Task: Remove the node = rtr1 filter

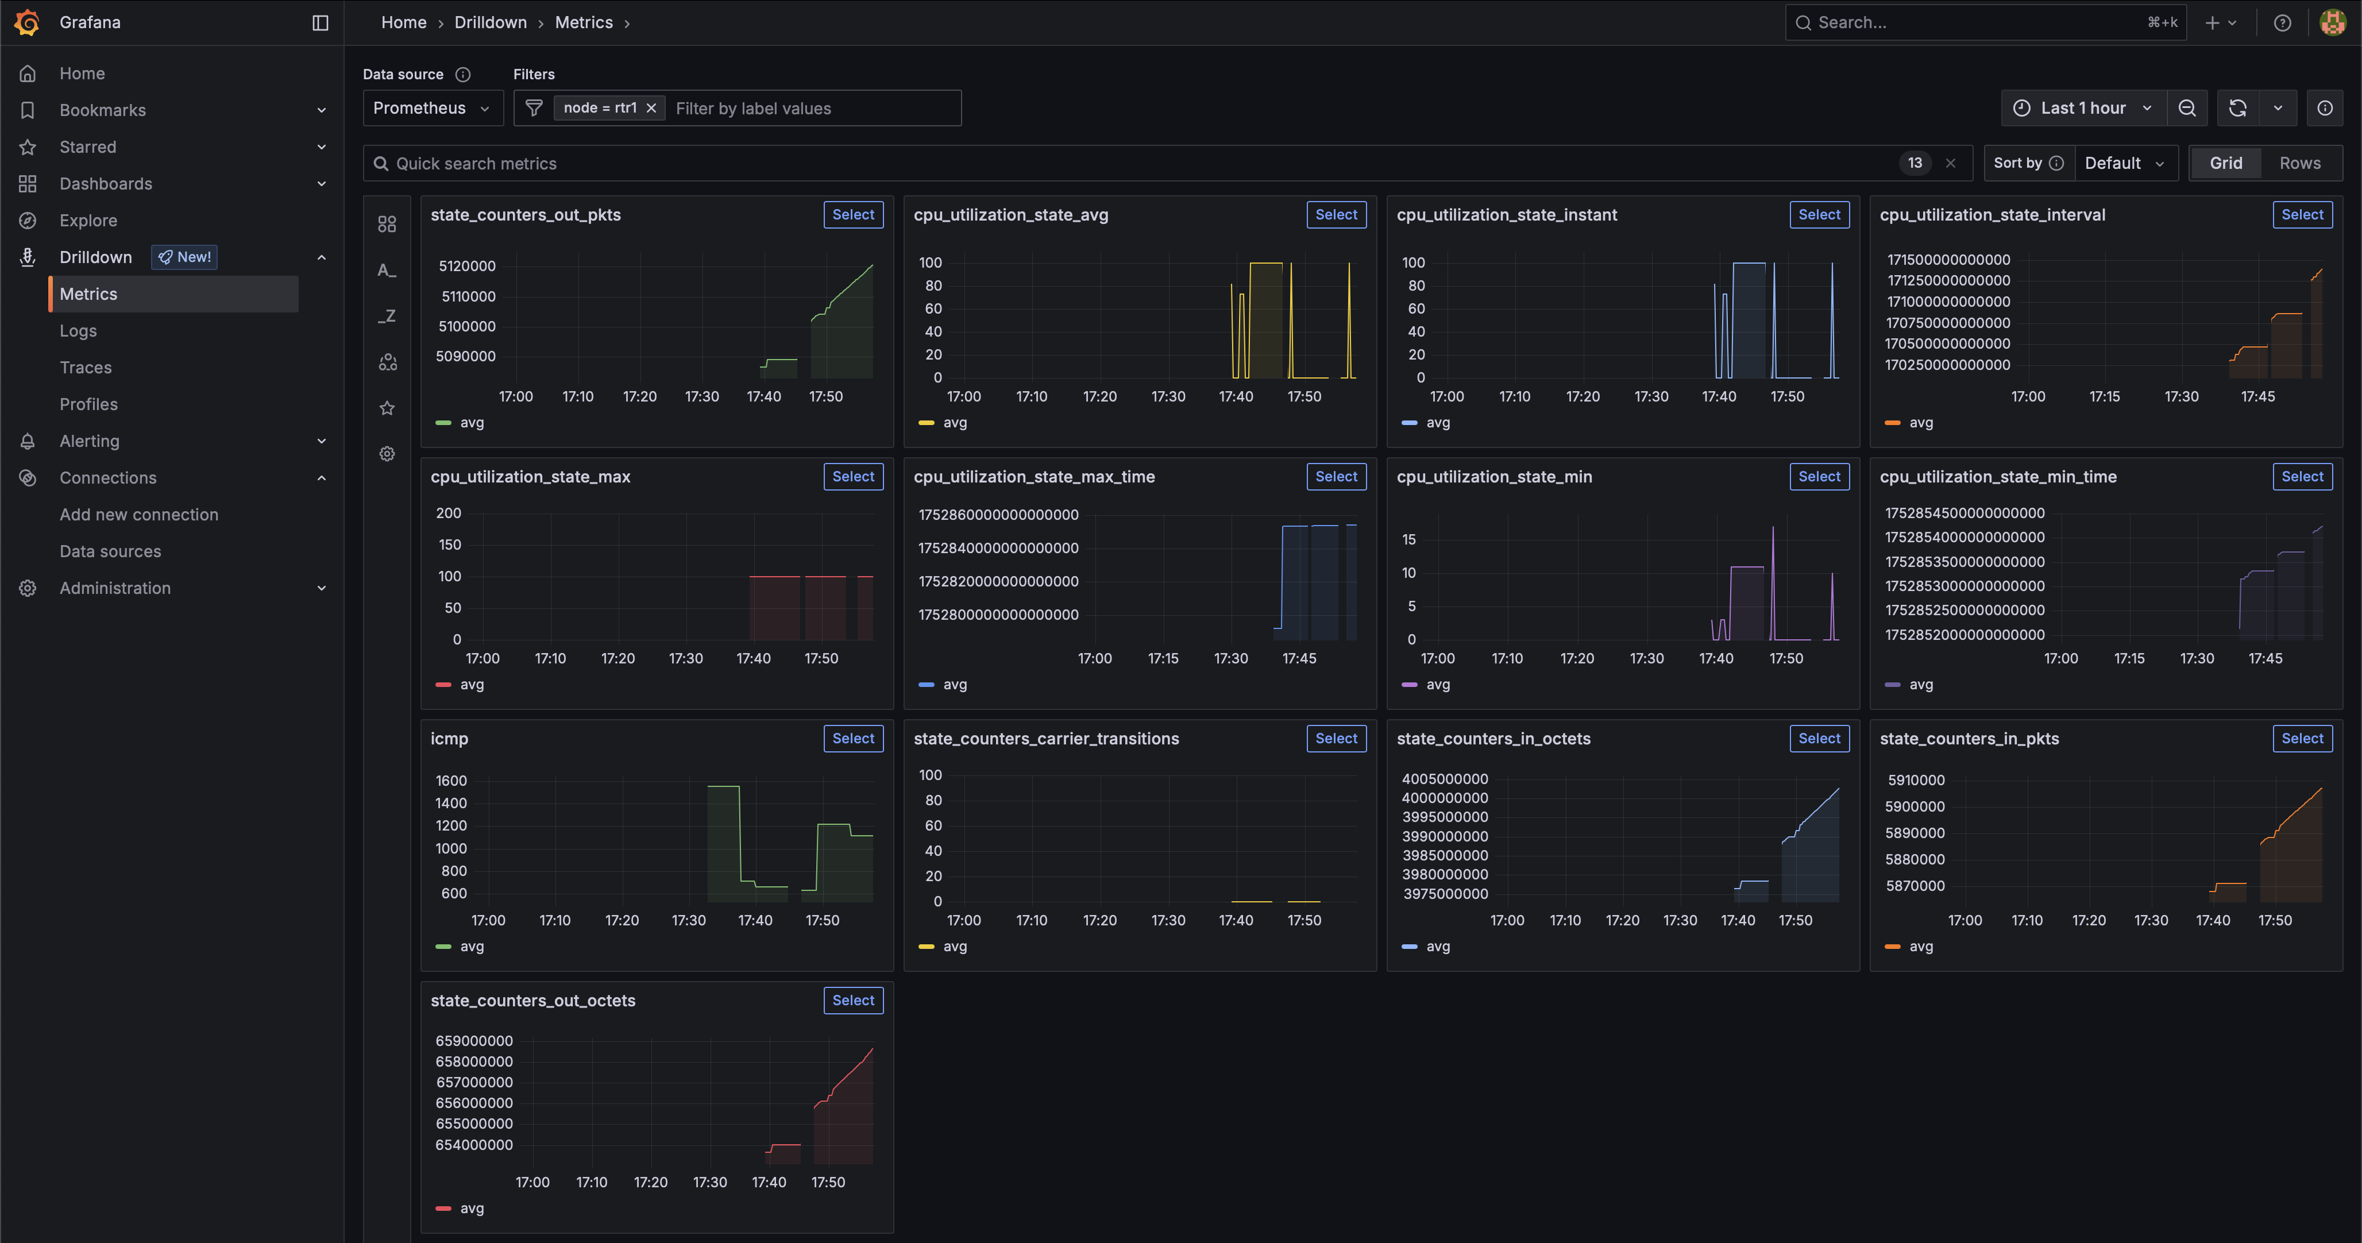Action: (x=651, y=108)
